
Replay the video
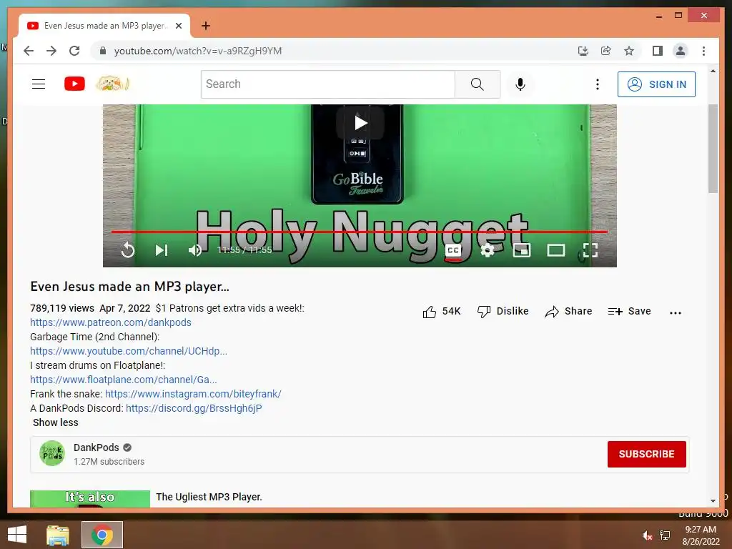tap(128, 250)
